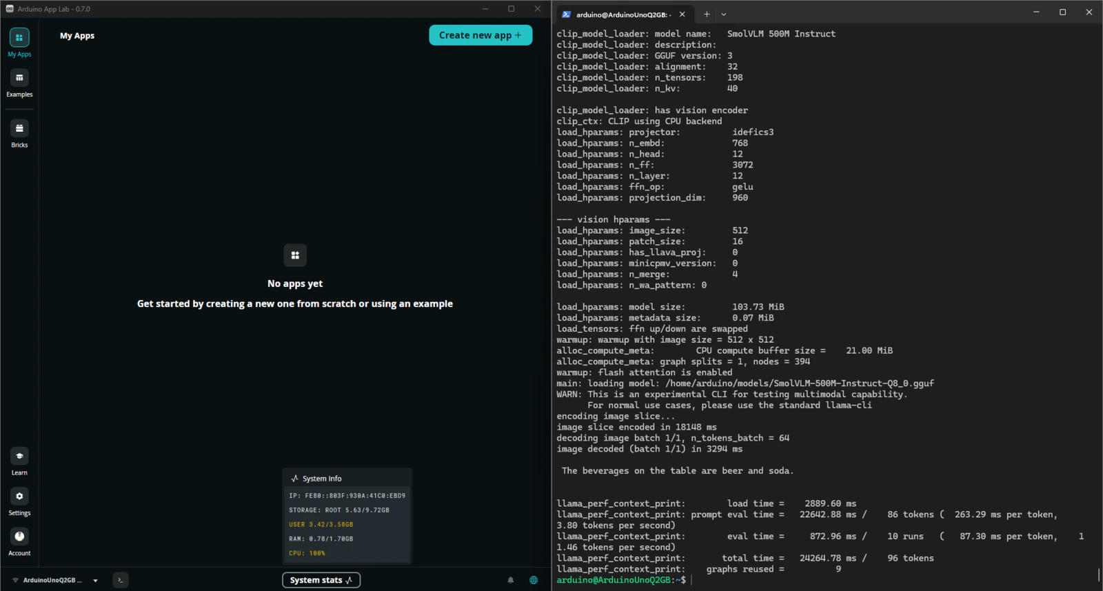Screen dimensions: 1103x591
Task: Click 'The beverages on the table' output line
Action: click(678, 471)
